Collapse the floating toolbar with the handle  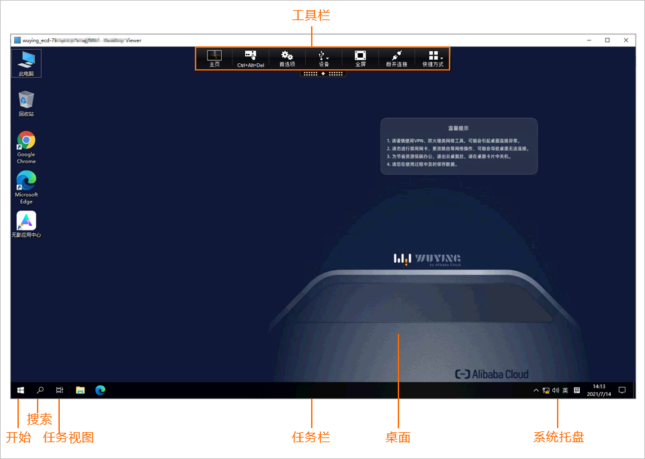323,72
